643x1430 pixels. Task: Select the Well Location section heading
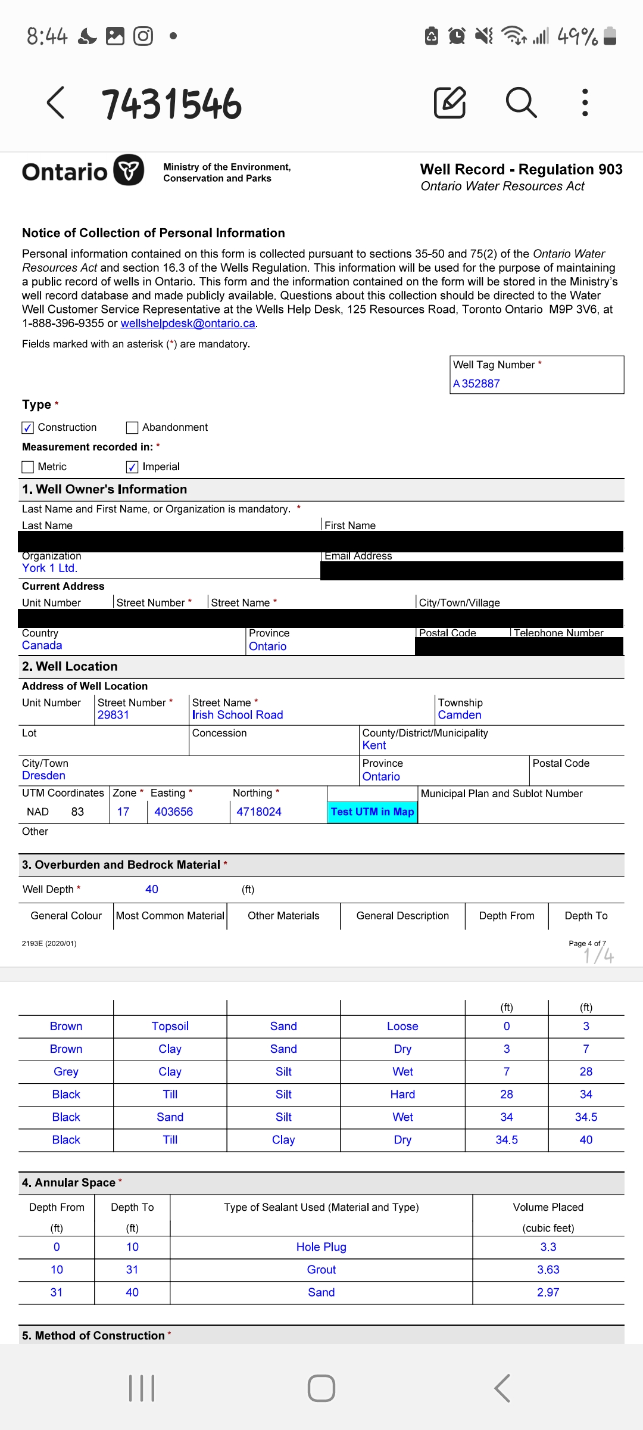coord(70,667)
